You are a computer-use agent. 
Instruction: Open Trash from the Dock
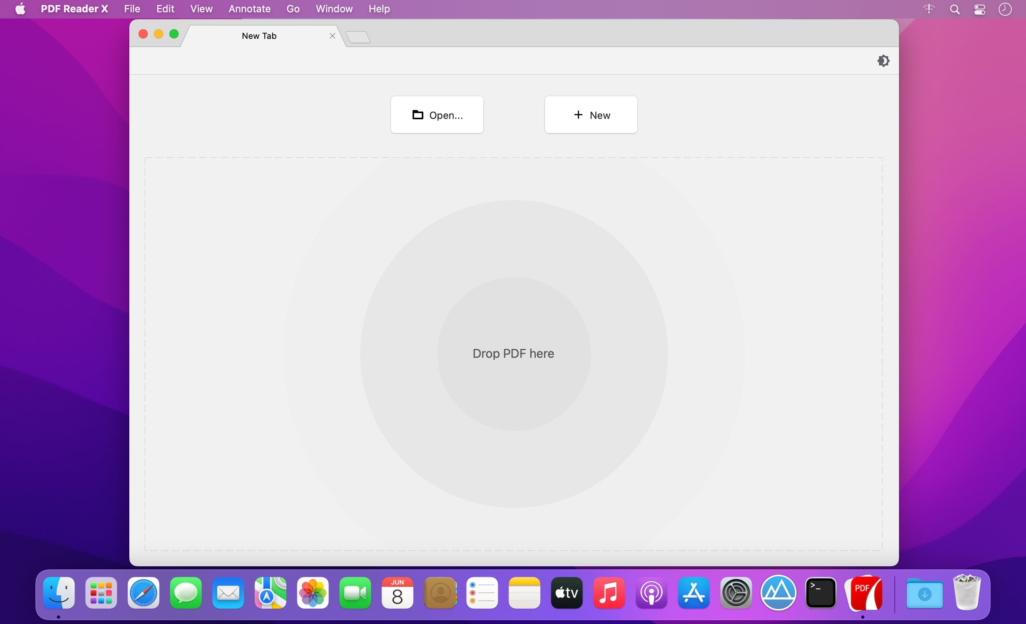tap(967, 593)
